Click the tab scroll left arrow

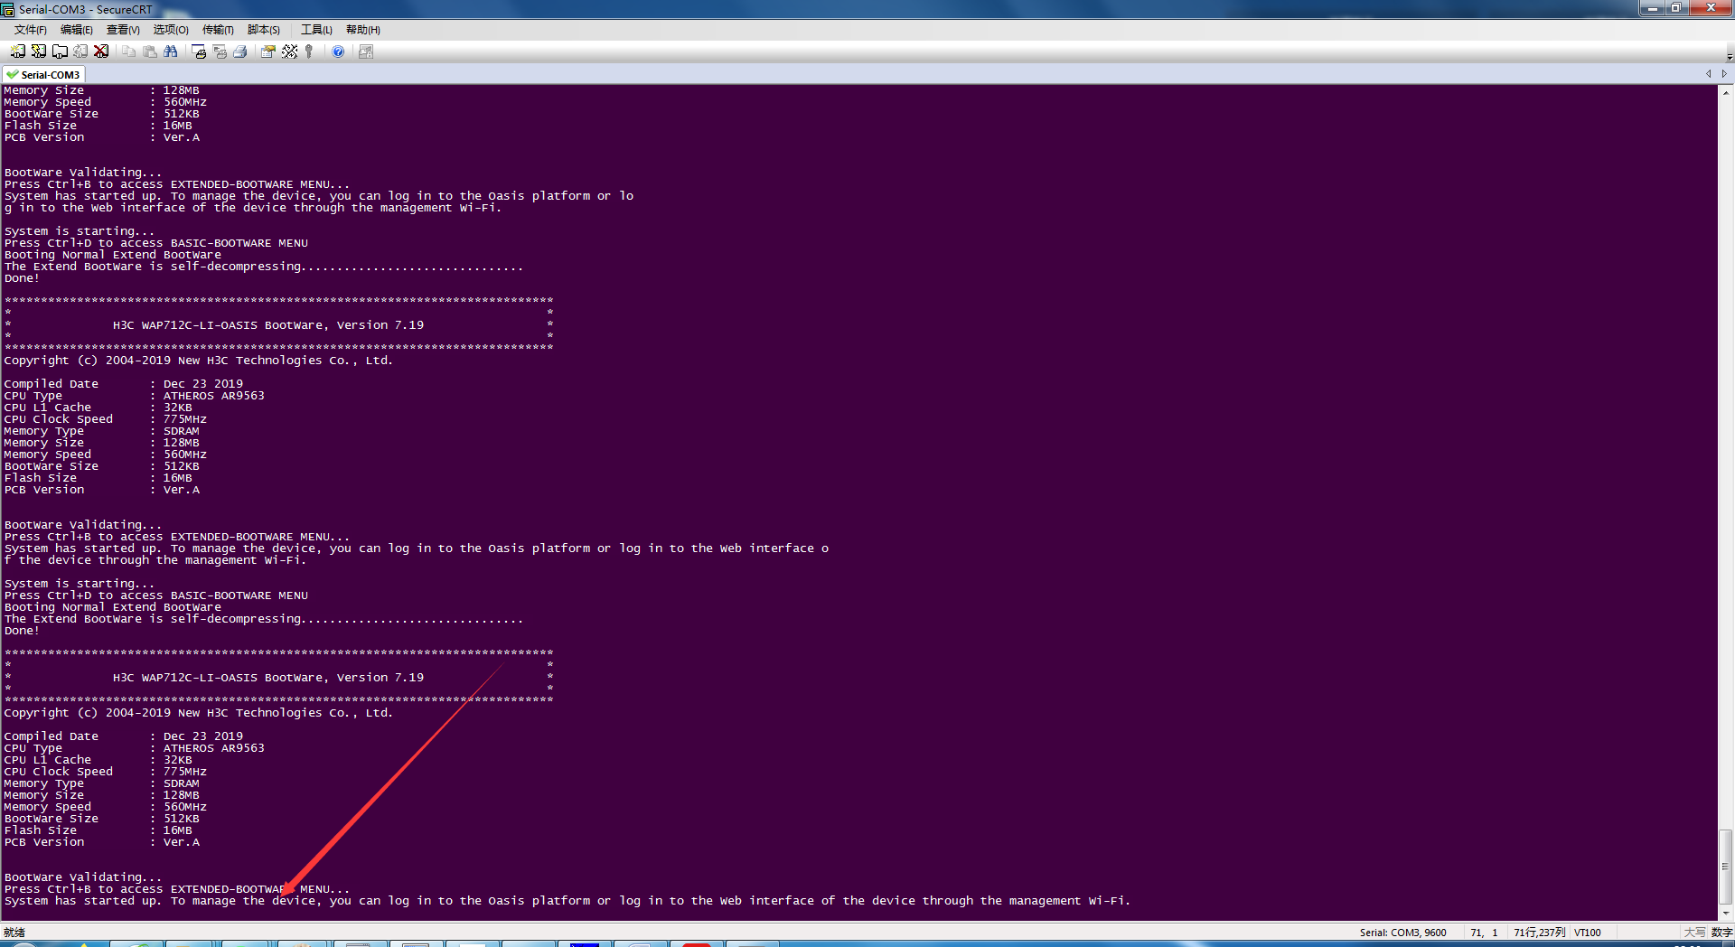pyautogui.click(x=1708, y=74)
